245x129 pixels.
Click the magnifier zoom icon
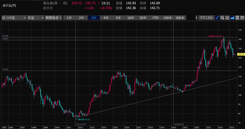pos(222,18)
